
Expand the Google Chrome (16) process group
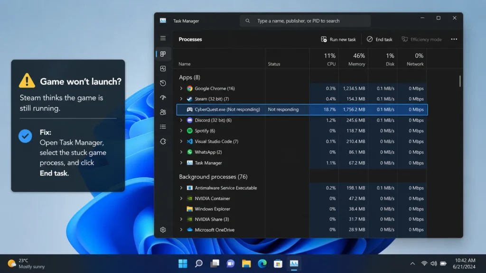click(x=181, y=88)
